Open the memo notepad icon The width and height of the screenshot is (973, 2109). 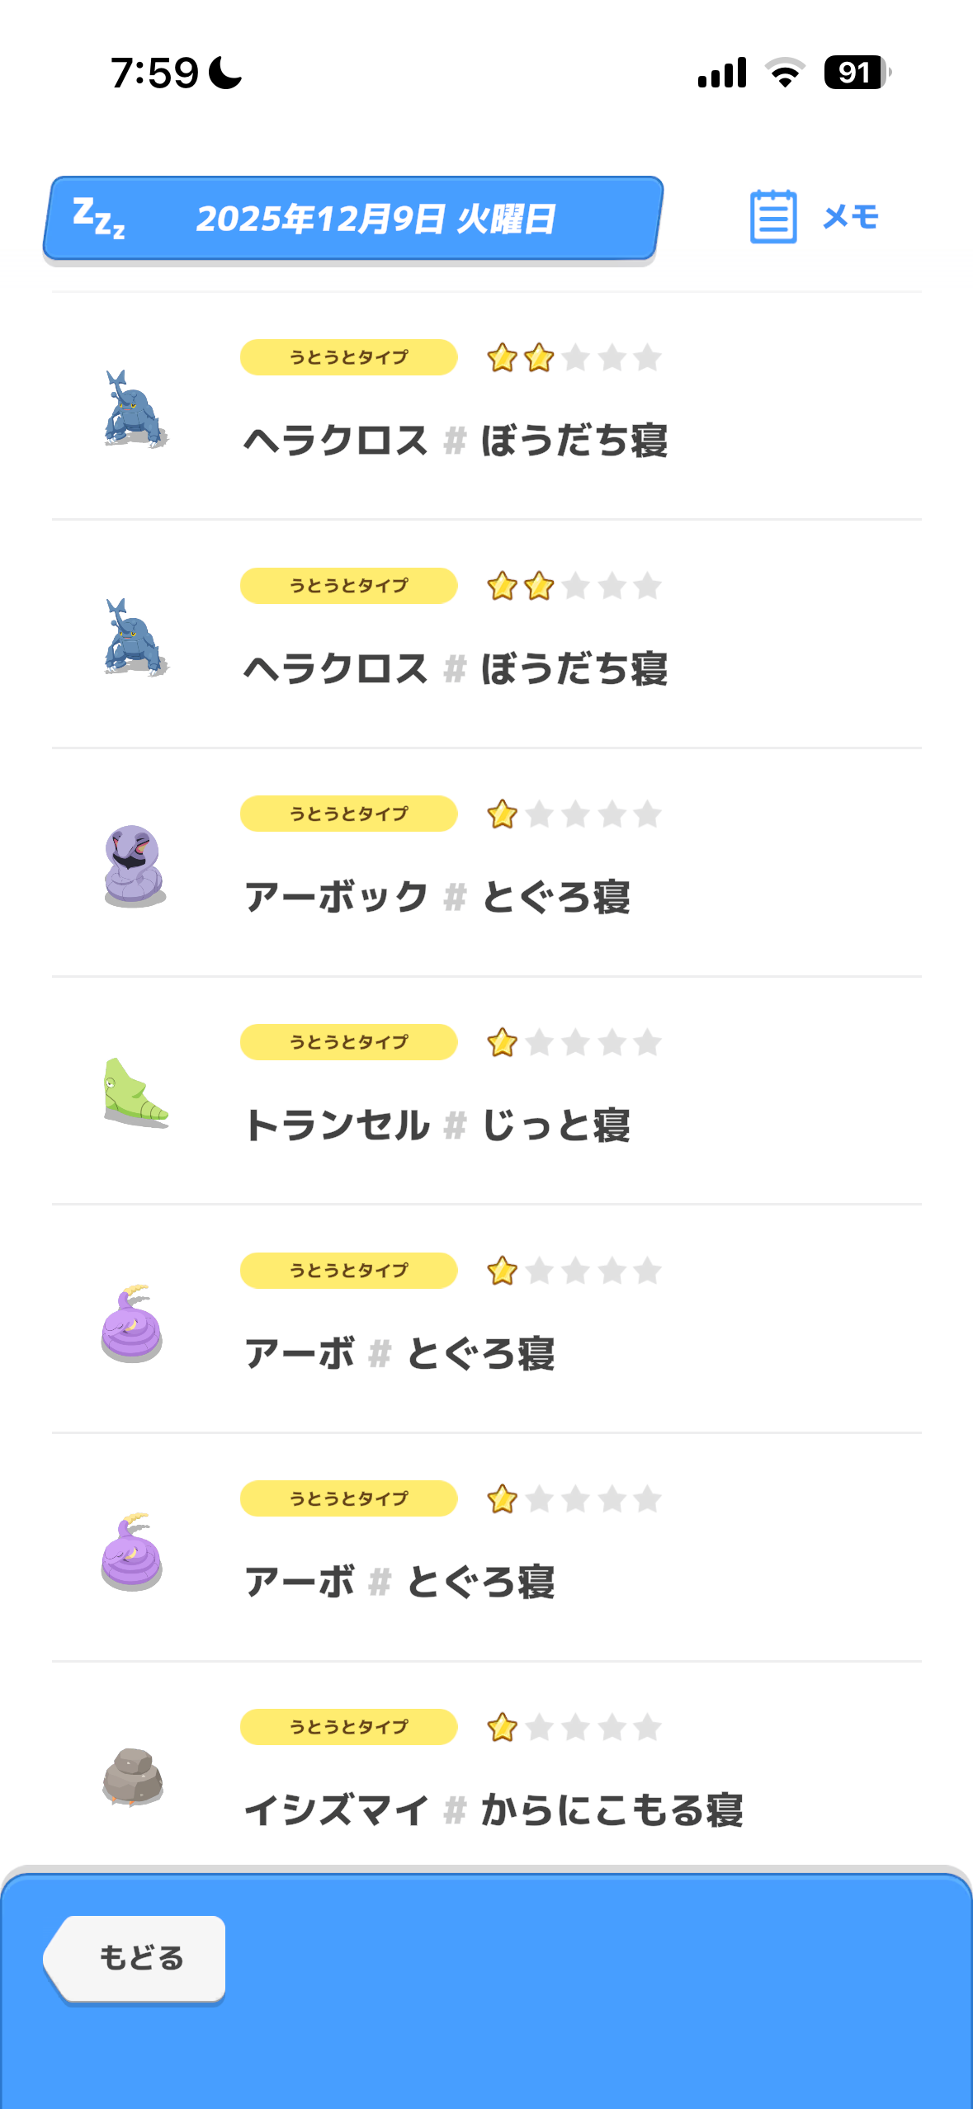point(772,217)
